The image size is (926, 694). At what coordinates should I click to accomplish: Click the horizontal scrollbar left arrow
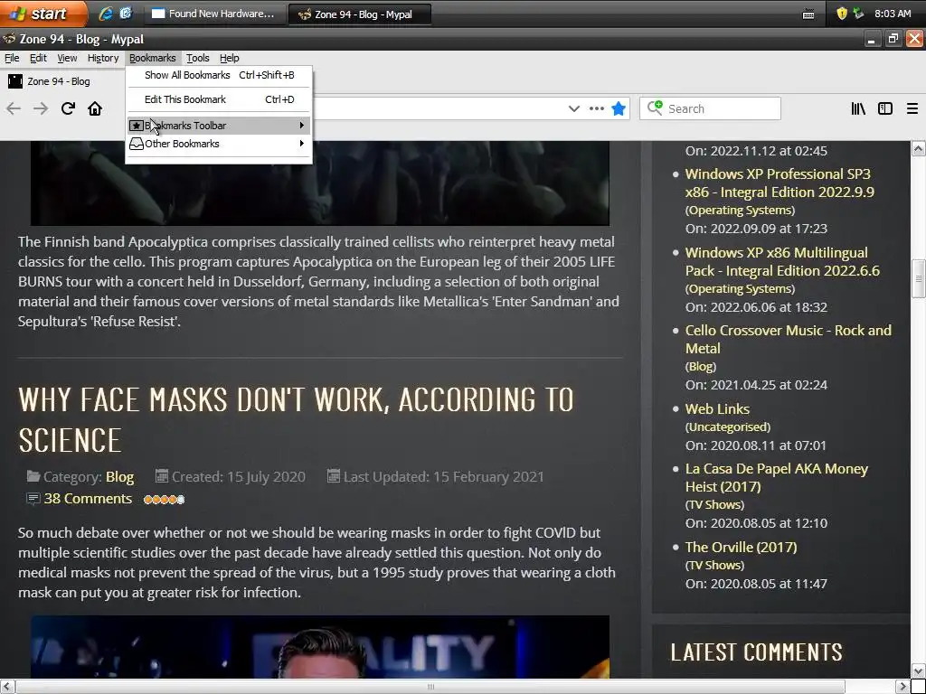click(6, 687)
